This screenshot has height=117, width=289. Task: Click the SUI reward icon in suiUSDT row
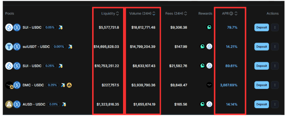tap(209, 47)
